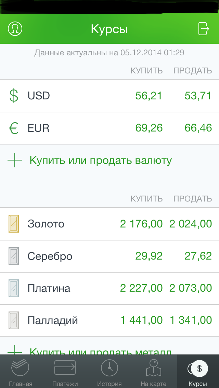Select the Серебро metal row label
Viewport: 219px width, 388px height.
[50, 256]
